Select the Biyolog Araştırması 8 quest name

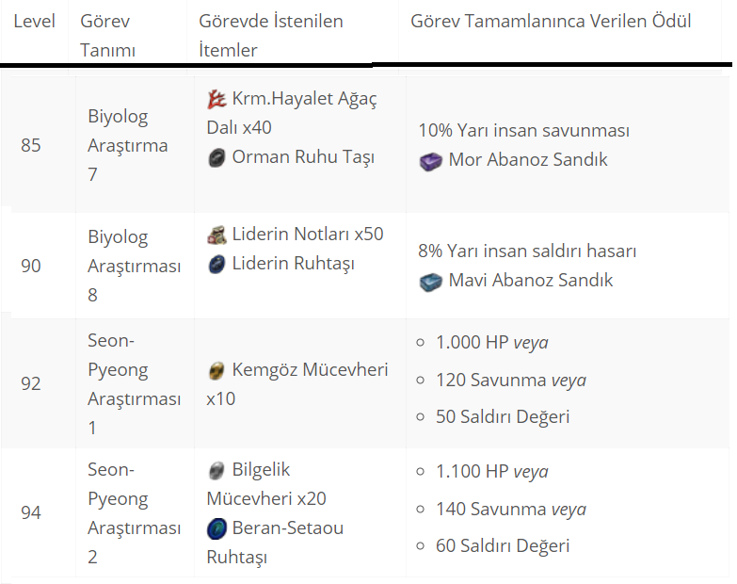pos(134,267)
